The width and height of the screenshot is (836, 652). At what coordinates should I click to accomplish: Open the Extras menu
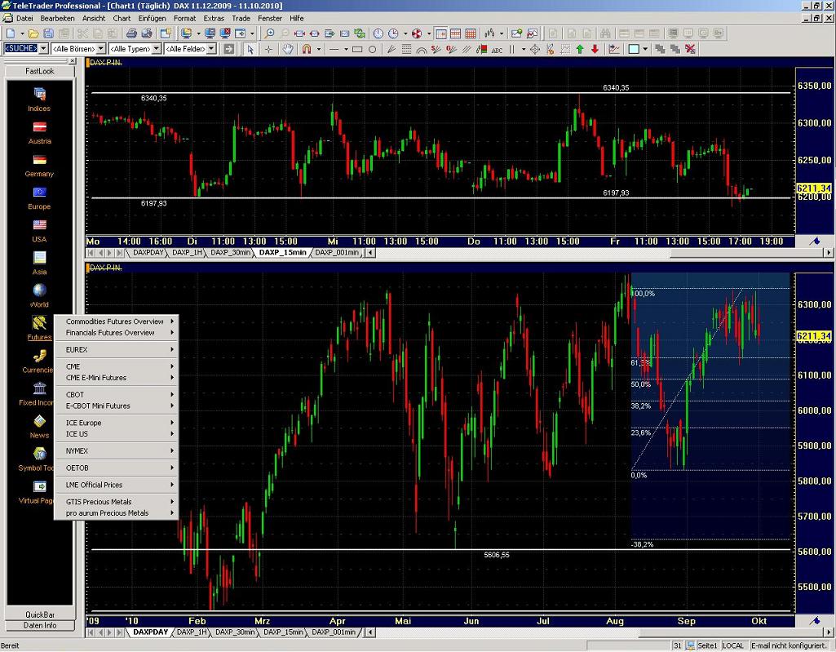point(214,18)
